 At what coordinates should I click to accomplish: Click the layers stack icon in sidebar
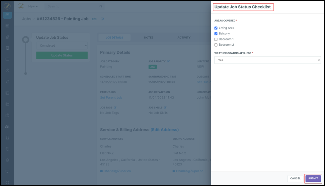7,160
